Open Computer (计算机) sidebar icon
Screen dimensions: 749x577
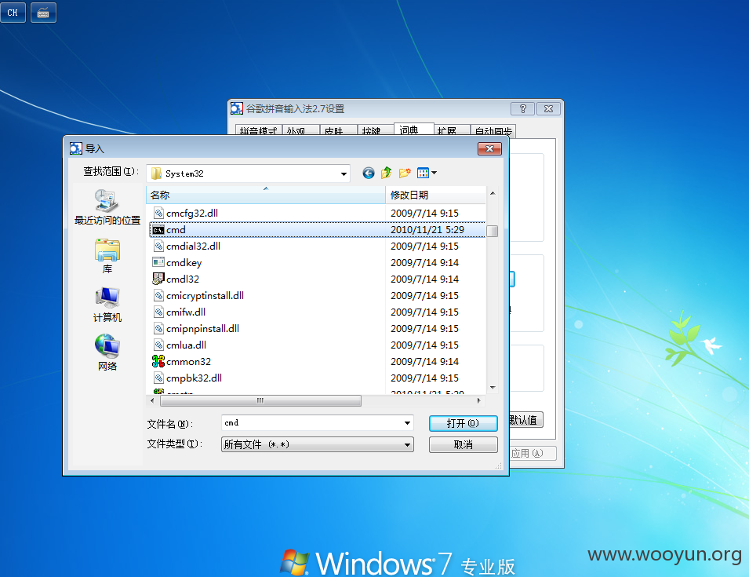point(107,298)
